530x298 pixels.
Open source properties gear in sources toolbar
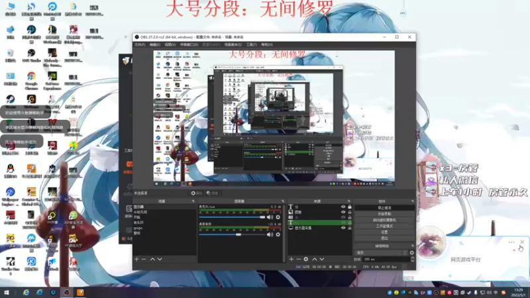306,259
